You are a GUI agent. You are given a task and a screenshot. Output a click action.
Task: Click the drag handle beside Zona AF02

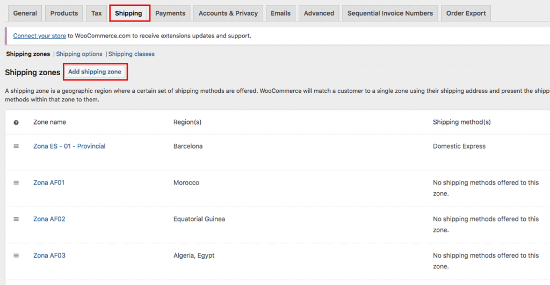(16, 219)
